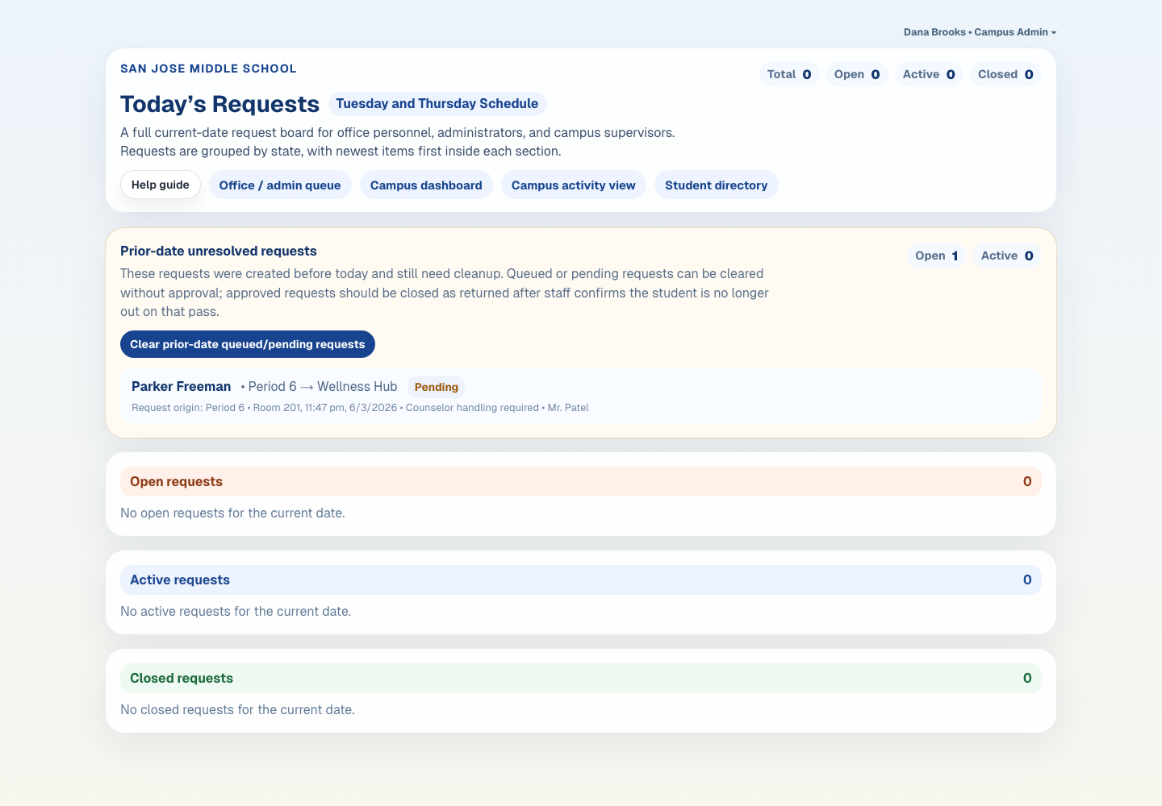Open the Student directory
Image resolution: width=1162 pixels, height=806 pixels.
click(717, 185)
